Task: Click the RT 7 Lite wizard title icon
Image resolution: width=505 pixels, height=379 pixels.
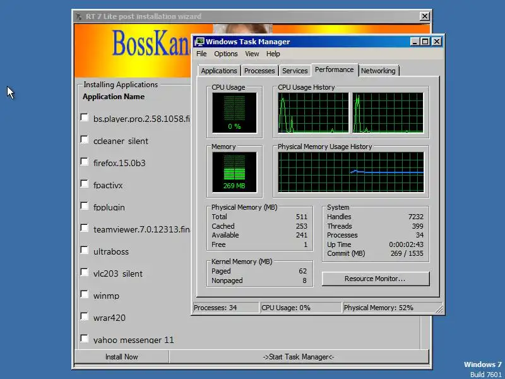Action: [78, 16]
